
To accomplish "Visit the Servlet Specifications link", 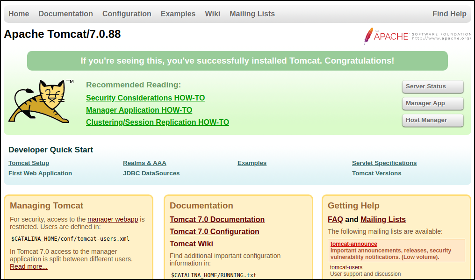I will click(384, 163).
